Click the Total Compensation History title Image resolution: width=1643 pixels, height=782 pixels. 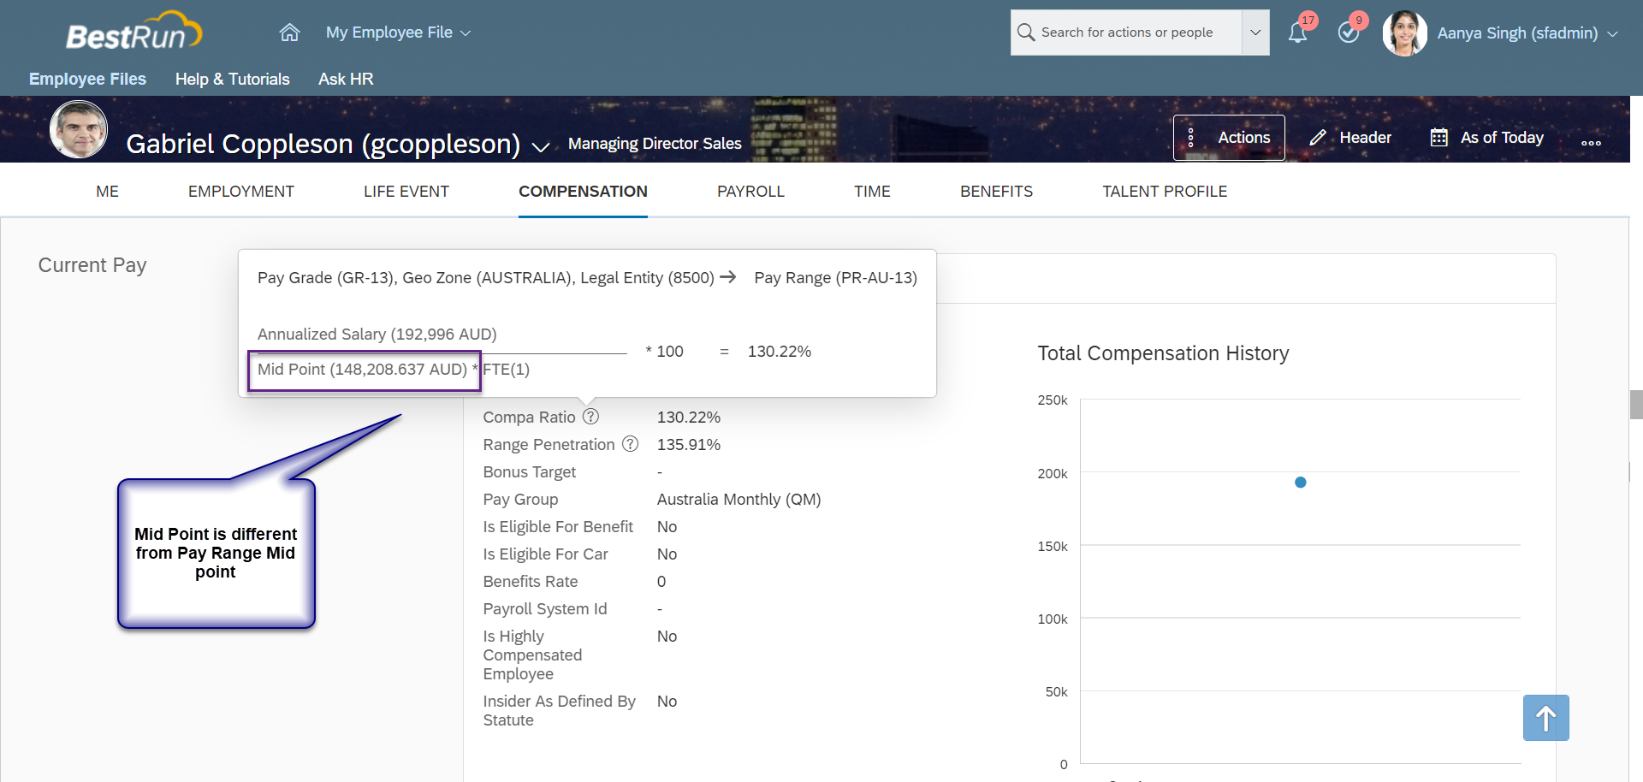click(1163, 353)
